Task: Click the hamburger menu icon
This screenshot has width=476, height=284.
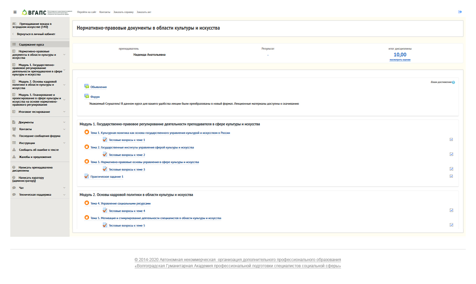Action: pos(15,12)
